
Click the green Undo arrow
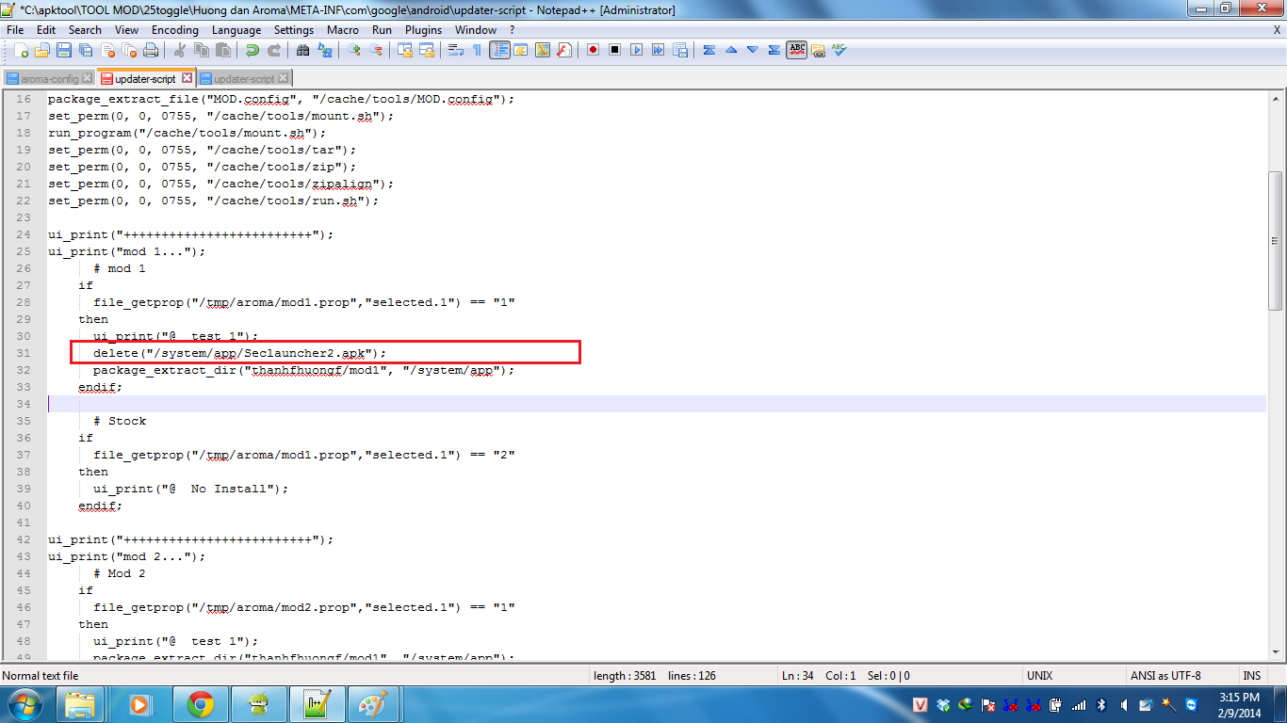point(253,50)
